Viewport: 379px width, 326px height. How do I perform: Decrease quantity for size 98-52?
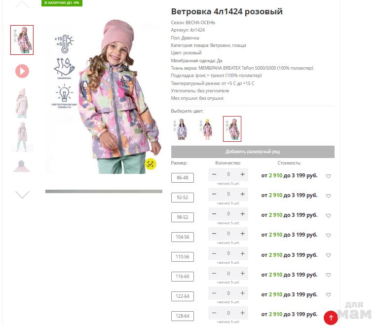click(214, 214)
